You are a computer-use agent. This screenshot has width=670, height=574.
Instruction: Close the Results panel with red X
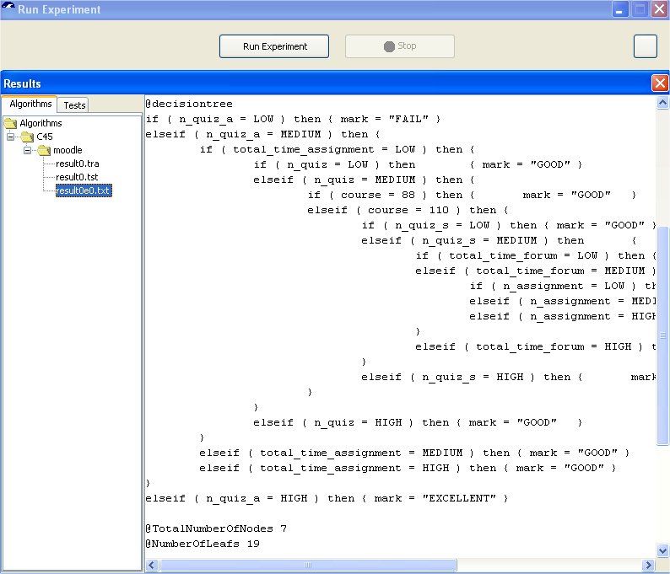click(660, 83)
